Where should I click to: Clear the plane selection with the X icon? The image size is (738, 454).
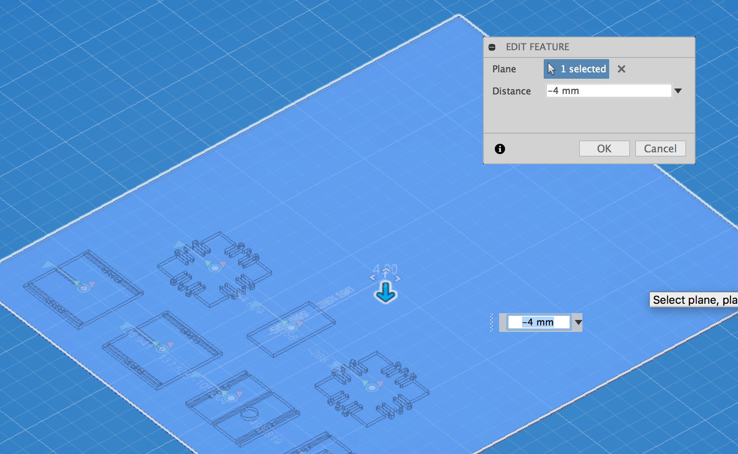[622, 69]
